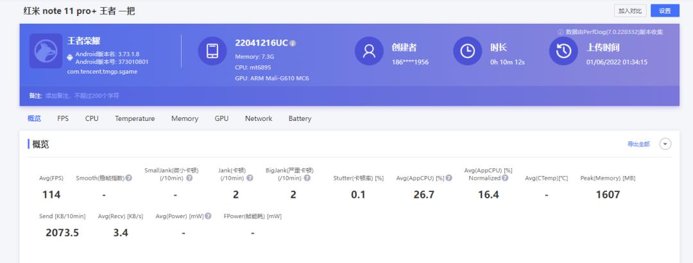This screenshot has width=693, height=263.
Task: Switch to the FPS tab
Action: 63,118
